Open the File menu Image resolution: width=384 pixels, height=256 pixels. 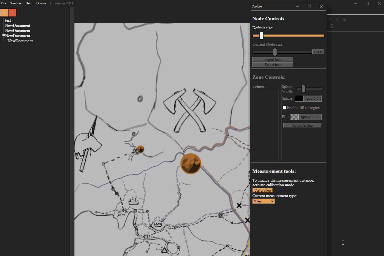pos(3,3)
